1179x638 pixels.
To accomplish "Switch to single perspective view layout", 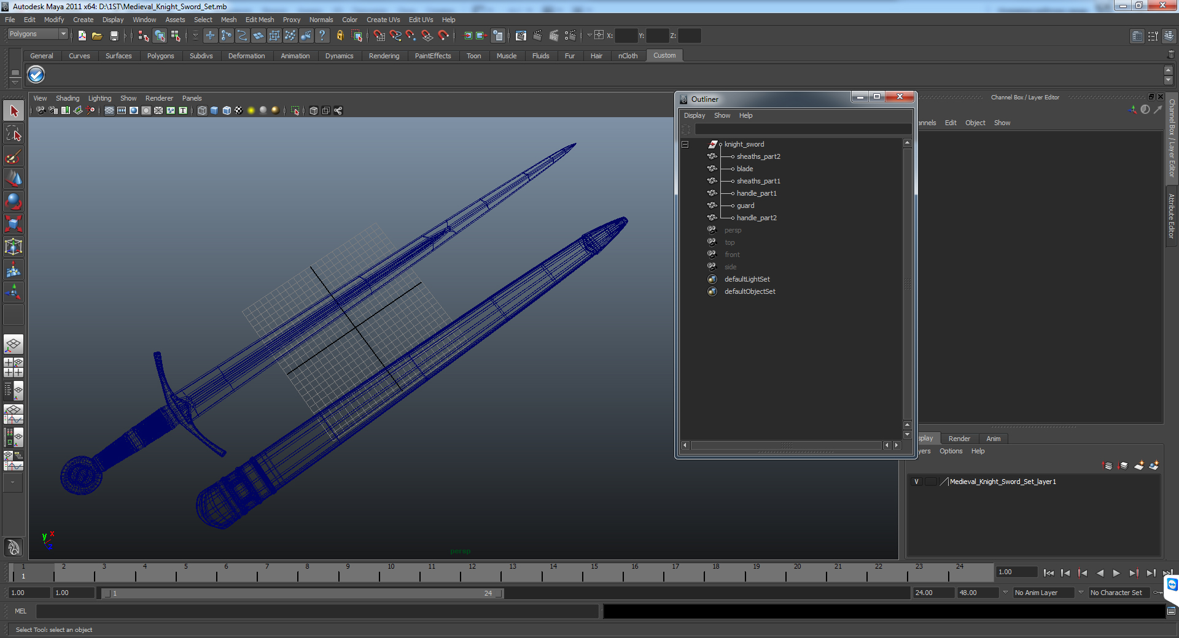I will click(x=14, y=344).
